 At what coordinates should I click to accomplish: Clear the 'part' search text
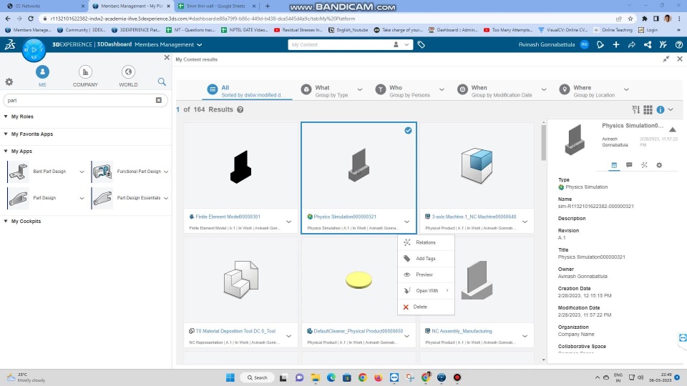159,100
